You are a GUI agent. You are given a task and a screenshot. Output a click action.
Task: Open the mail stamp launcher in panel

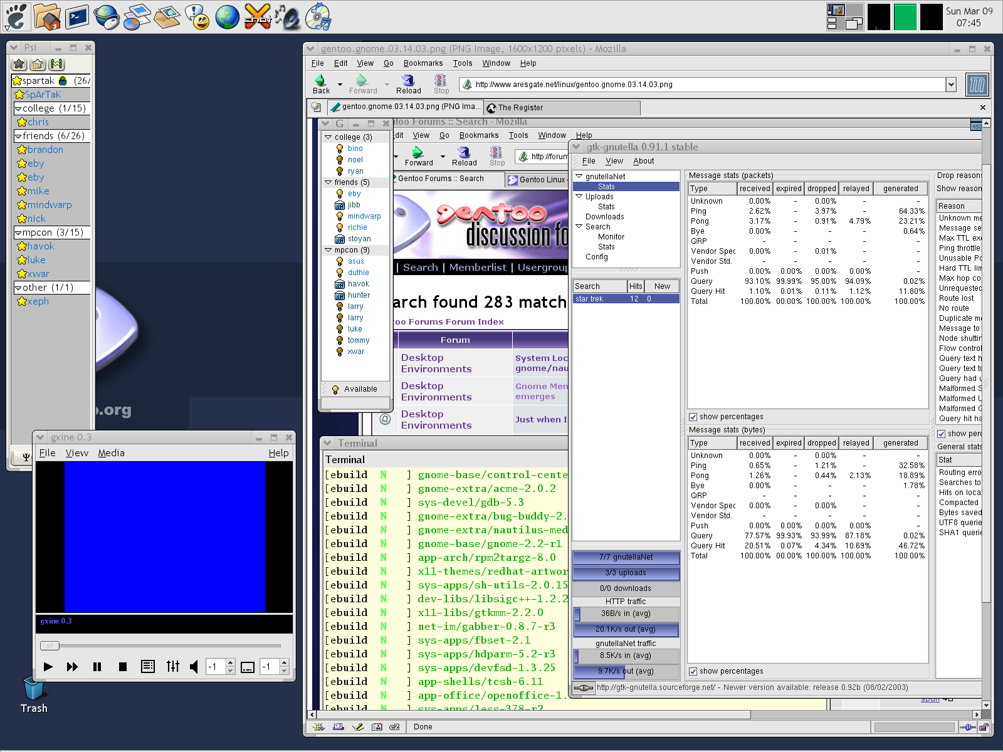point(167,17)
